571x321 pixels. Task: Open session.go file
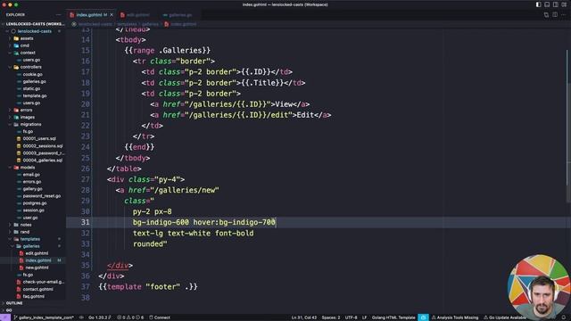tap(34, 210)
